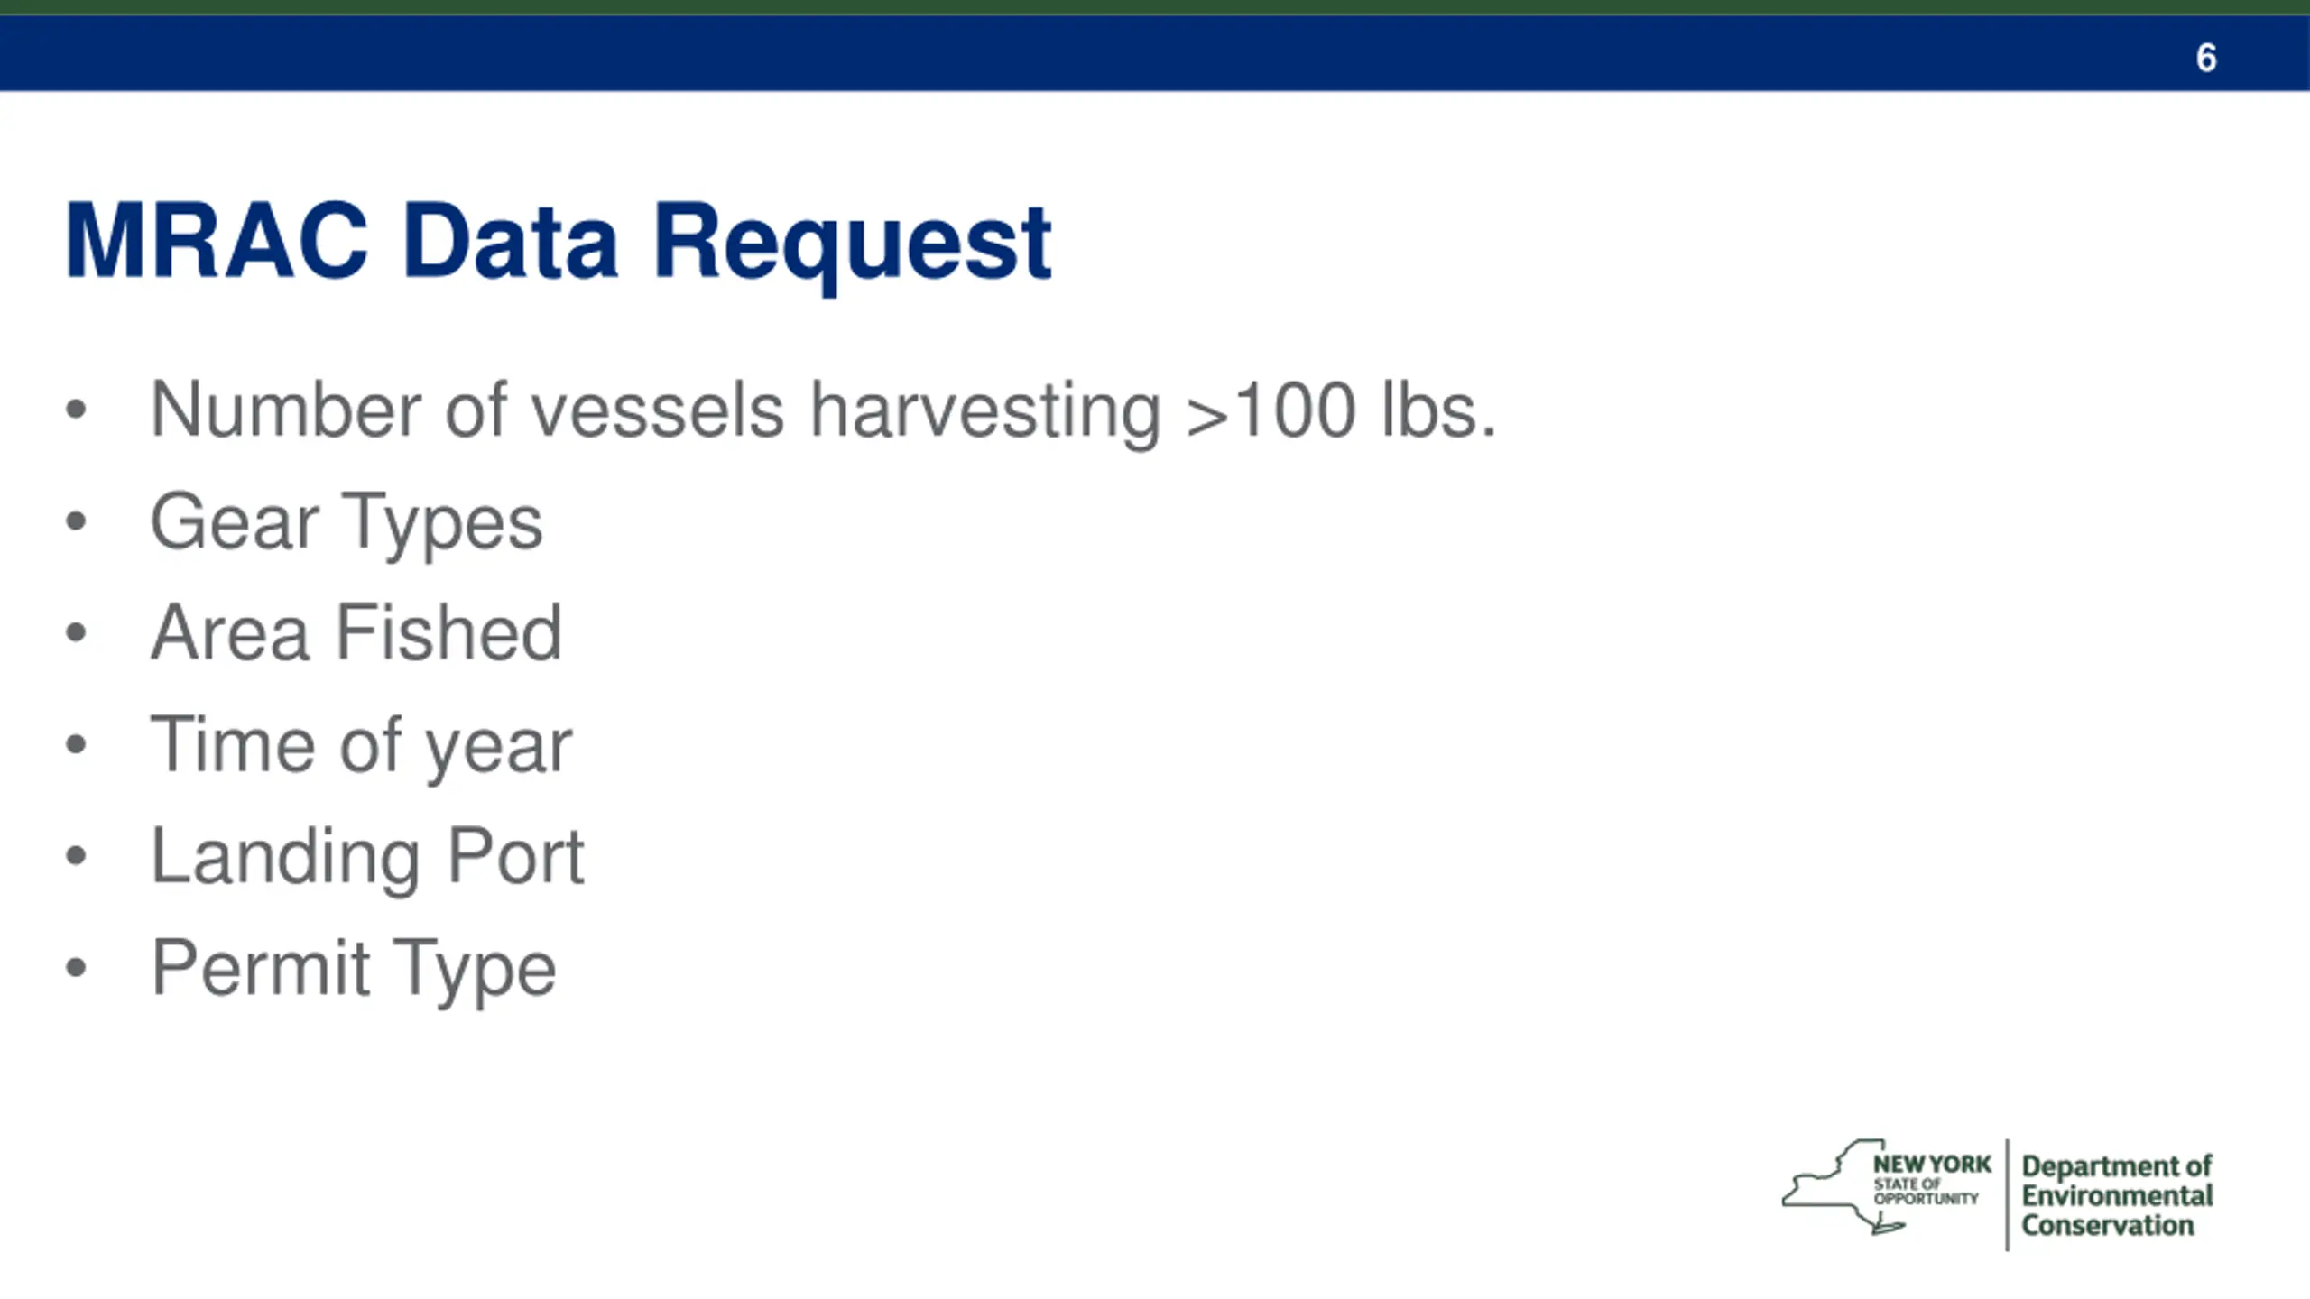Click the Area Fished bullet item
2310x1299 pixels.
(356, 632)
